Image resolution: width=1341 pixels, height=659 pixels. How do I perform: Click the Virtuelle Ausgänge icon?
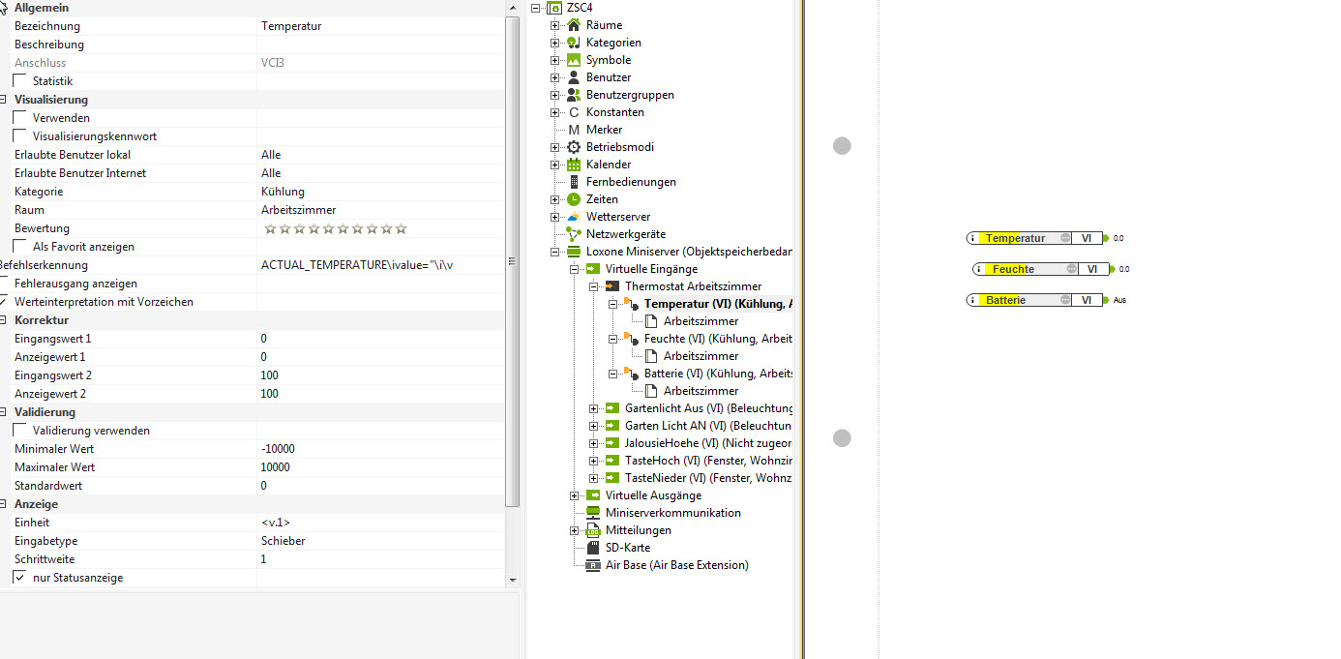coord(593,495)
